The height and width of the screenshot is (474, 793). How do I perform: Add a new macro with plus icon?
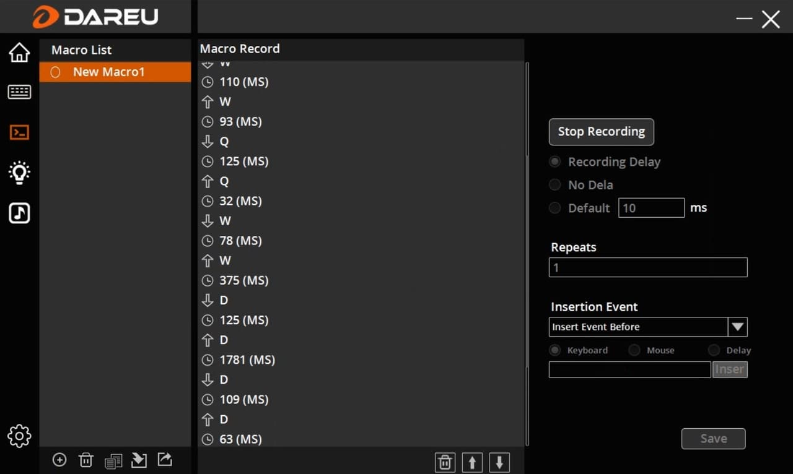click(59, 460)
